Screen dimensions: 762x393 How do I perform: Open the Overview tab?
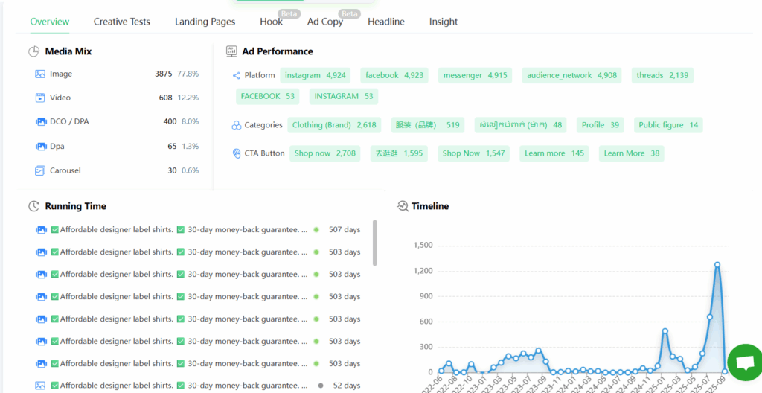click(x=50, y=22)
